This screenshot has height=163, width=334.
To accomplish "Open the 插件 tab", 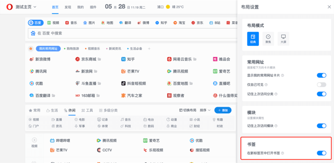I will tap(93, 7).
